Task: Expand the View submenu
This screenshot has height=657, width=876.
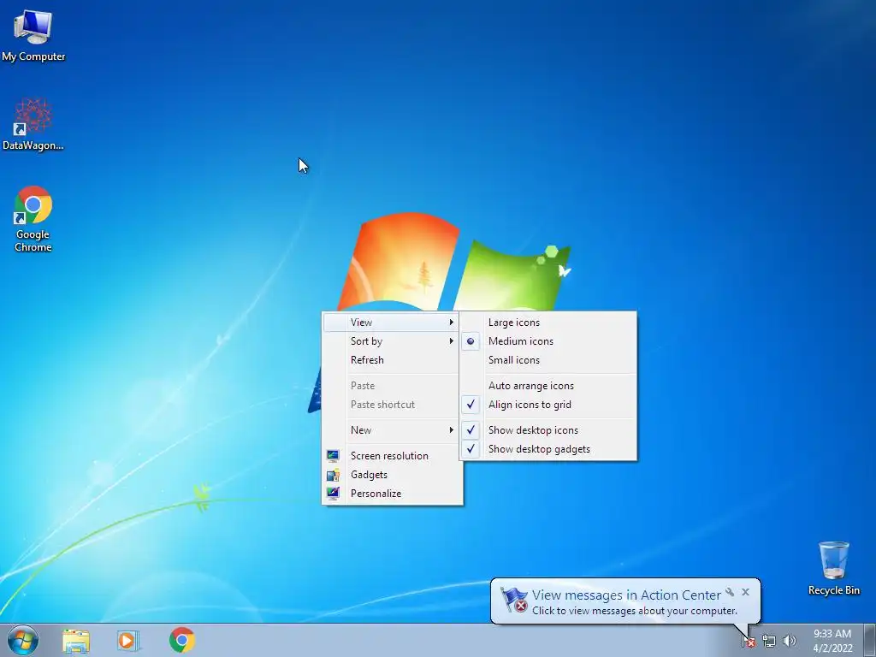Action: click(391, 323)
